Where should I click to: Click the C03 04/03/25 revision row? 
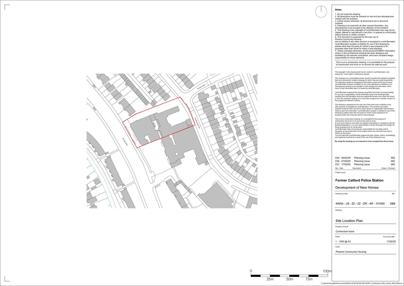[x=365, y=158]
